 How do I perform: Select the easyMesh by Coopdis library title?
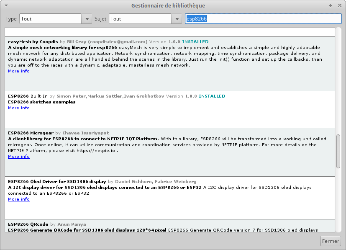33,41
